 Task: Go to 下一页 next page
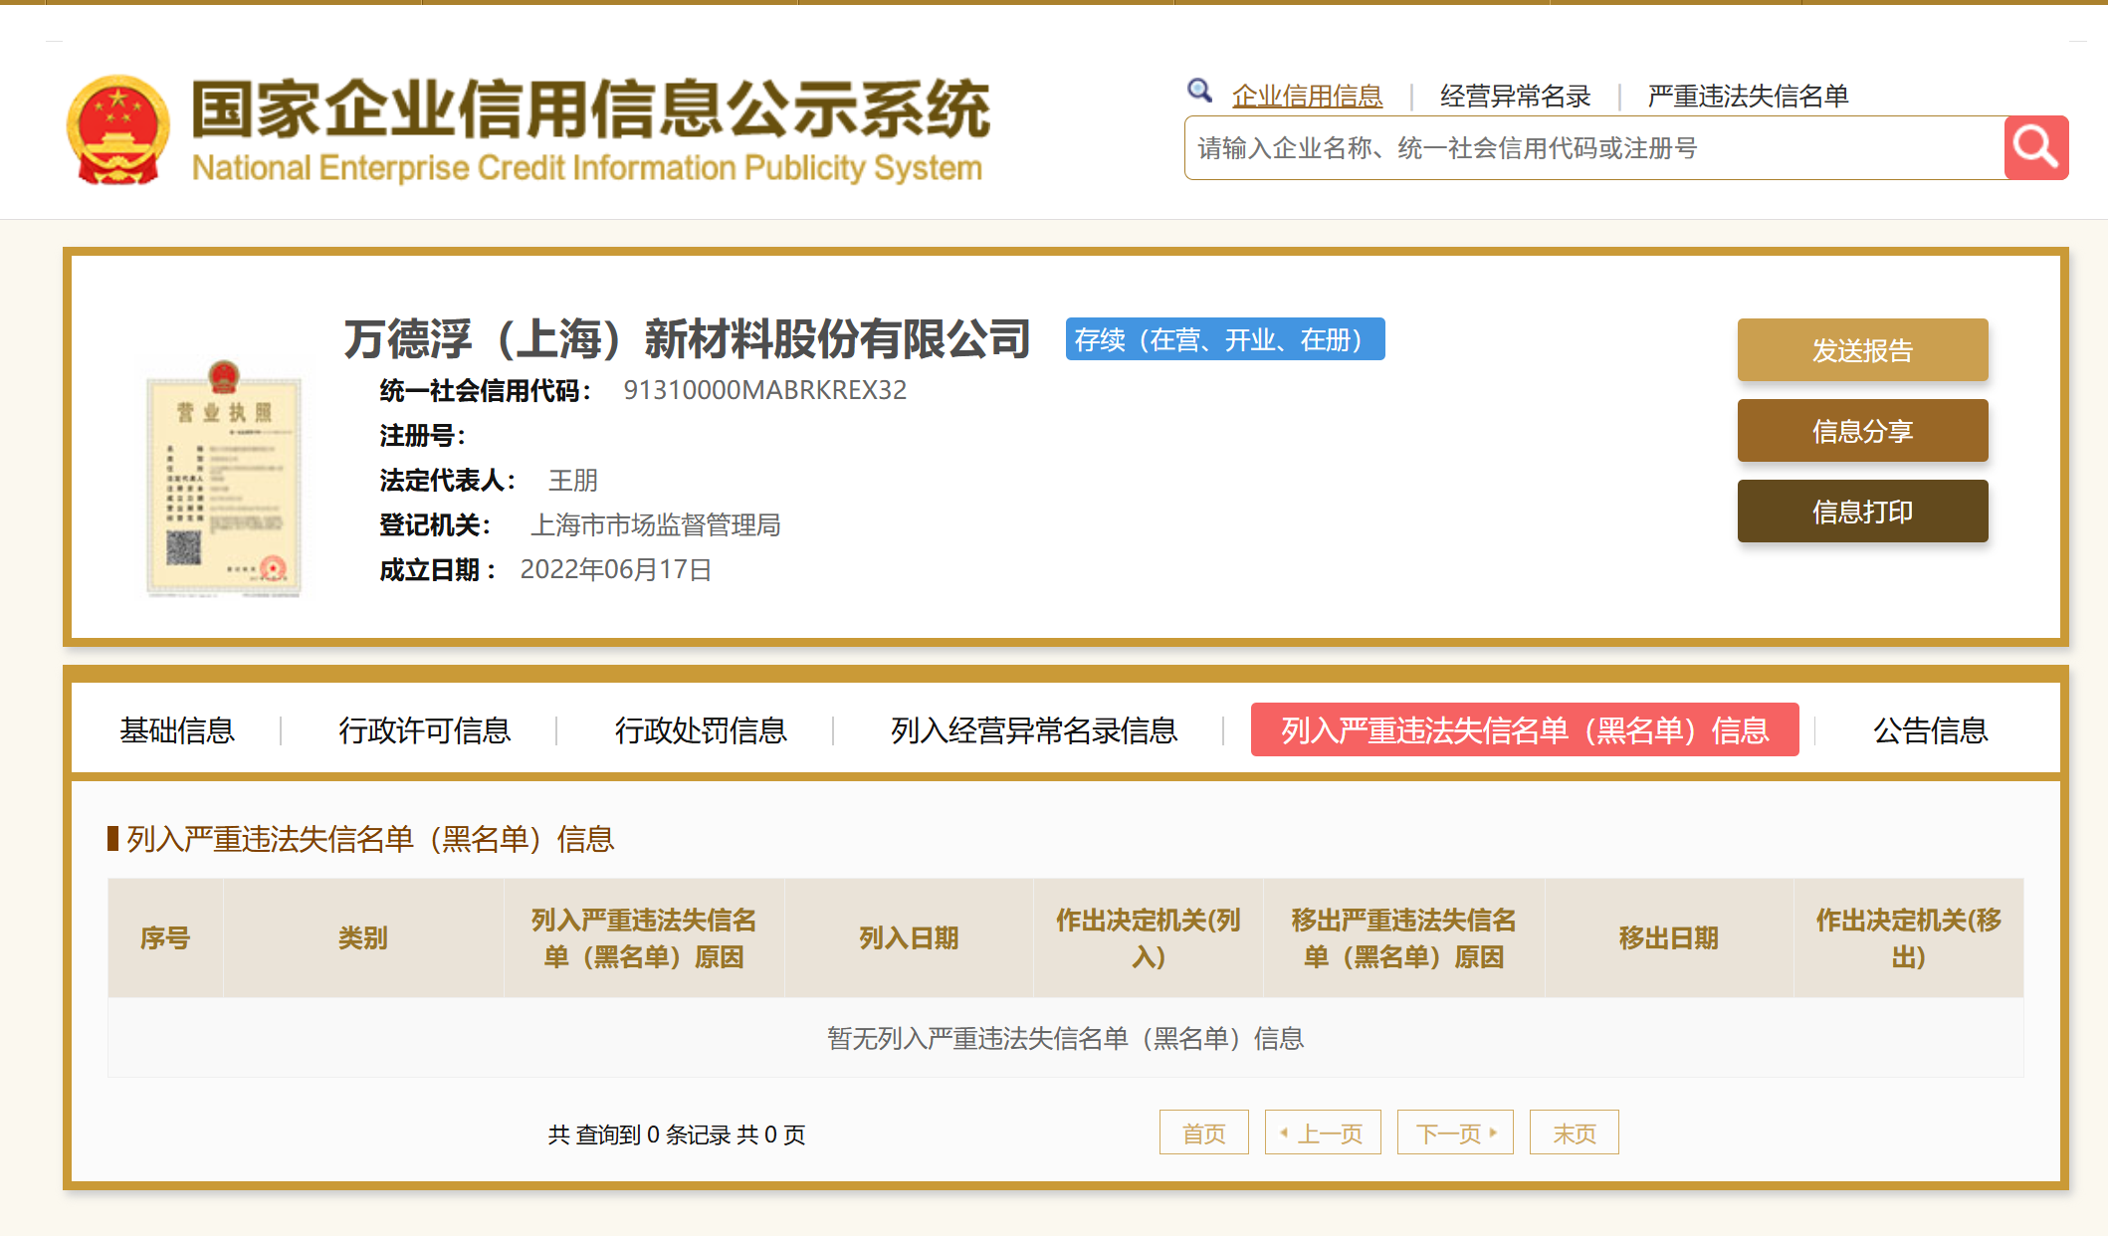1455,1133
